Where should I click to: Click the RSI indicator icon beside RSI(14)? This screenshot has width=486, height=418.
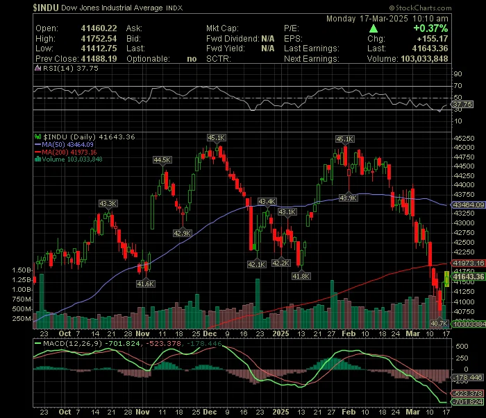pos(37,68)
